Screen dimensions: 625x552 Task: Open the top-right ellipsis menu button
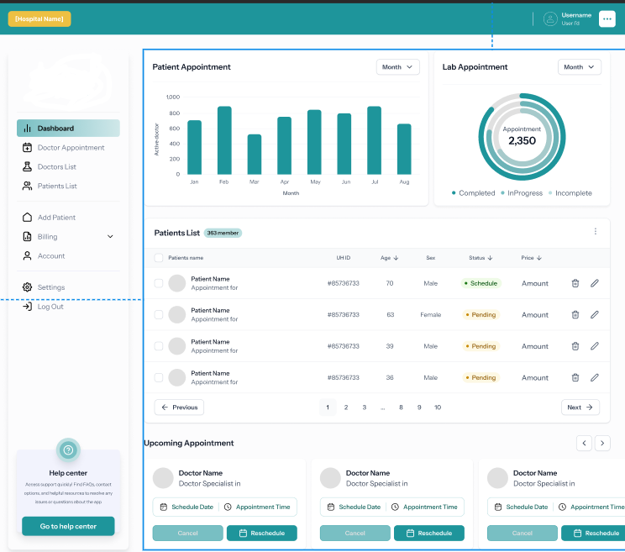[607, 18]
